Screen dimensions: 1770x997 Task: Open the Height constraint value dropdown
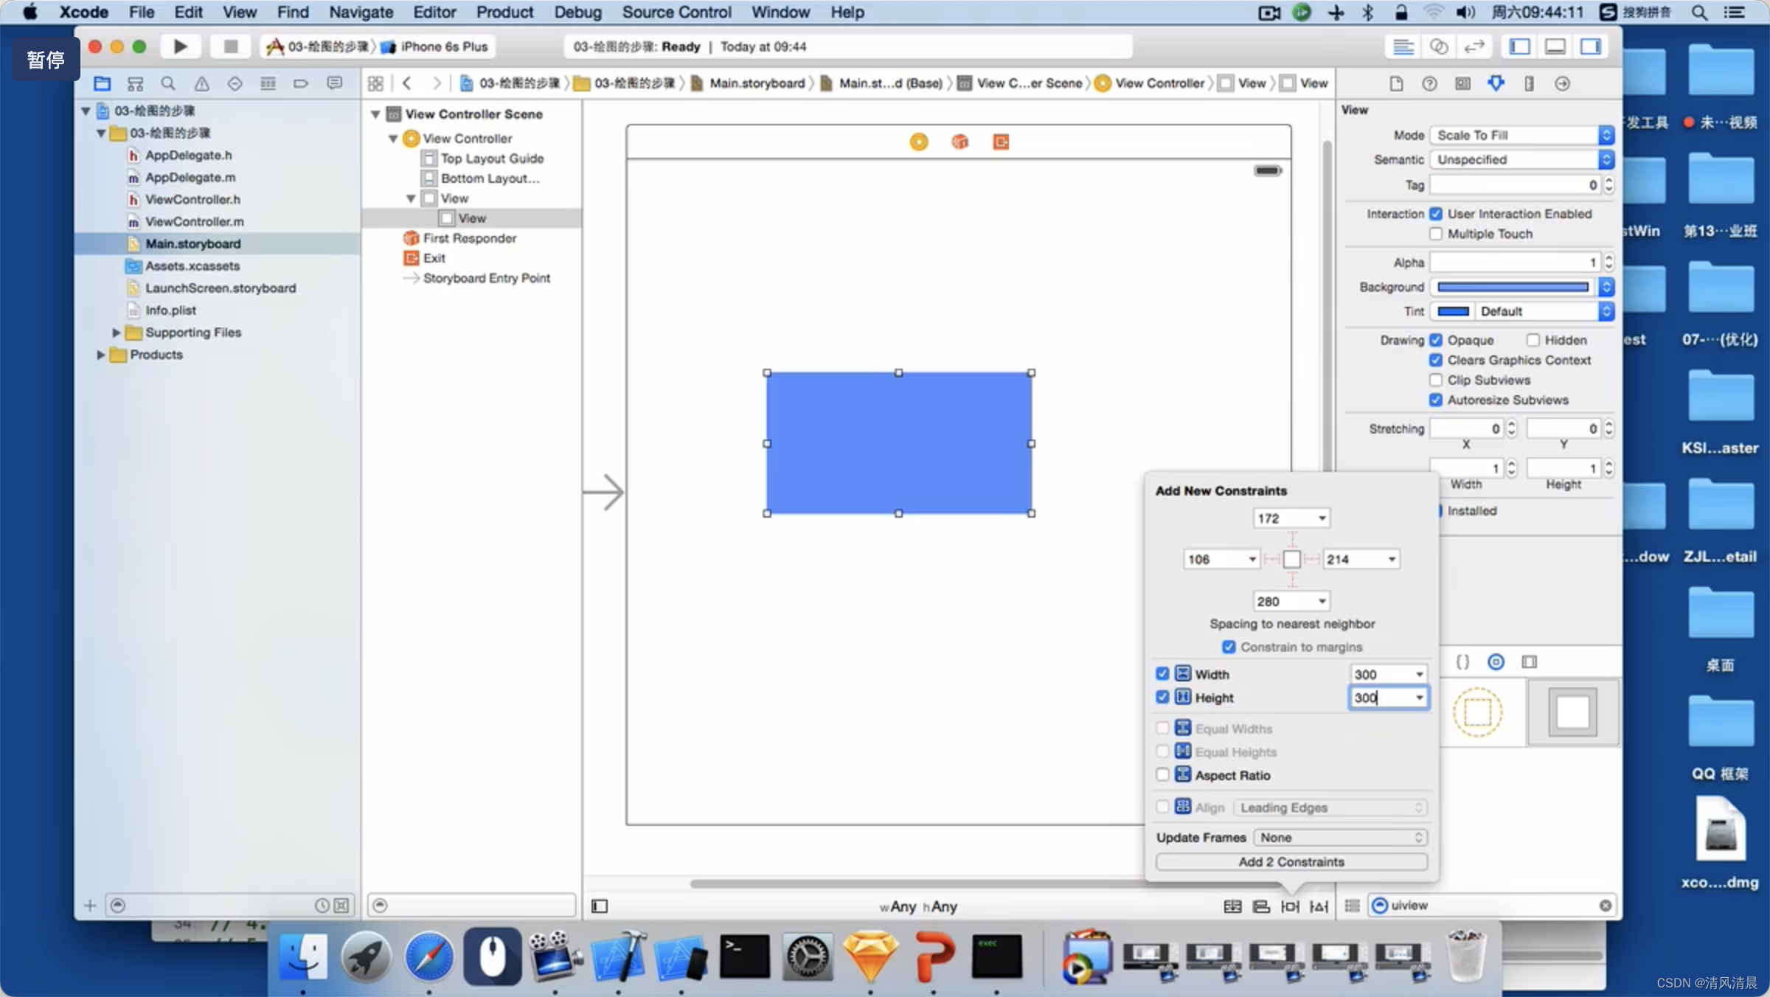[1419, 697]
